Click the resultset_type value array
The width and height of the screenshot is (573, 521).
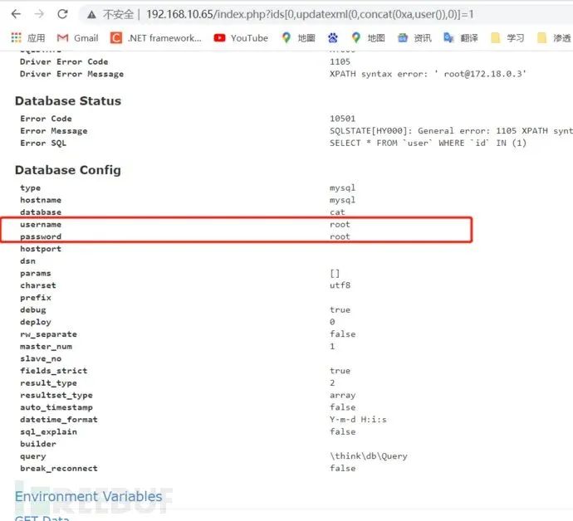[342, 395]
